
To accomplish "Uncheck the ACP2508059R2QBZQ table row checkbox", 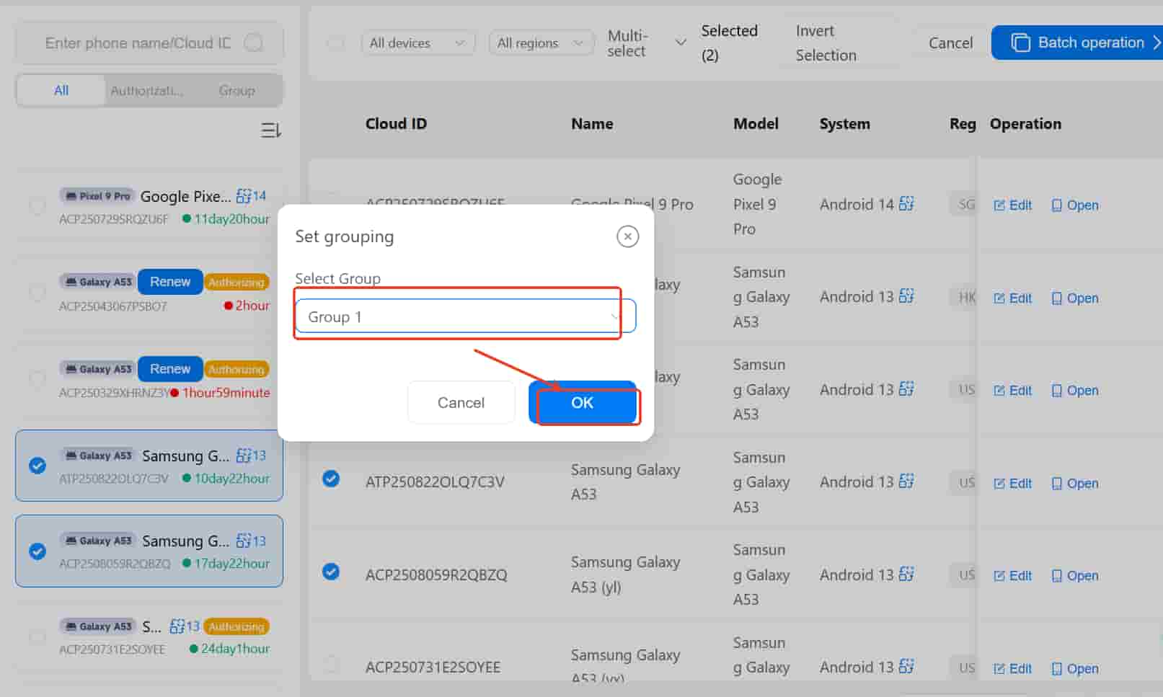I will pyautogui.click(x=331, y=572).
